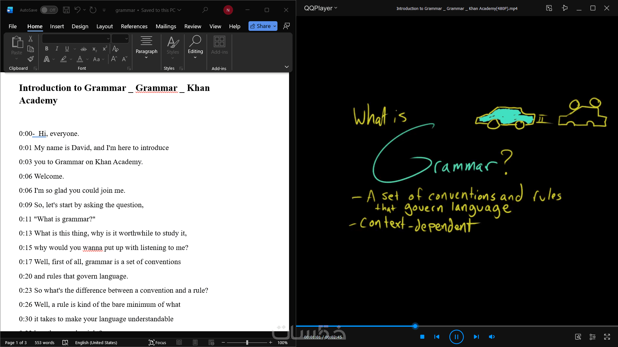Open Customize Quick Access Toolbar dropdown
The height and width of the screenshot is (347, 618).
[104, 10]
